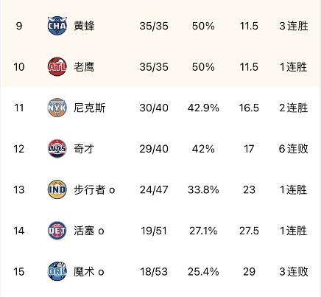Open team name 黄蜂
Viewport: 321px width, 297px height.
click(84, 26)
